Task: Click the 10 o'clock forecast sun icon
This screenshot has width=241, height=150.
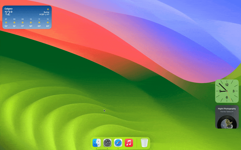Action: (x=31, y=22)
